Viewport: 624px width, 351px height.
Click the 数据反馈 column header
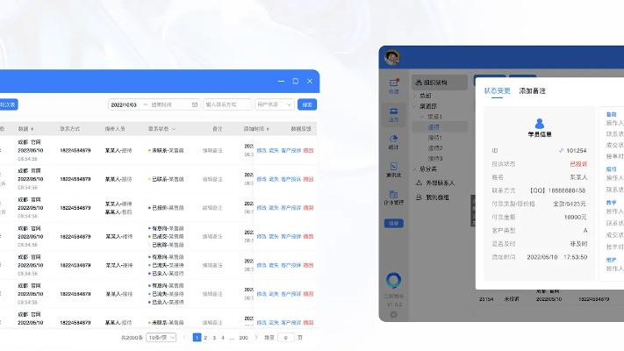pyautogui.click(x=301, y=129)
